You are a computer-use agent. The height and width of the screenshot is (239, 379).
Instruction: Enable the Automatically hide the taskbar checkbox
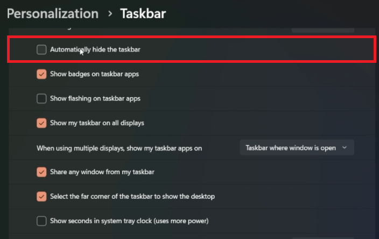[x=41, y=49]
